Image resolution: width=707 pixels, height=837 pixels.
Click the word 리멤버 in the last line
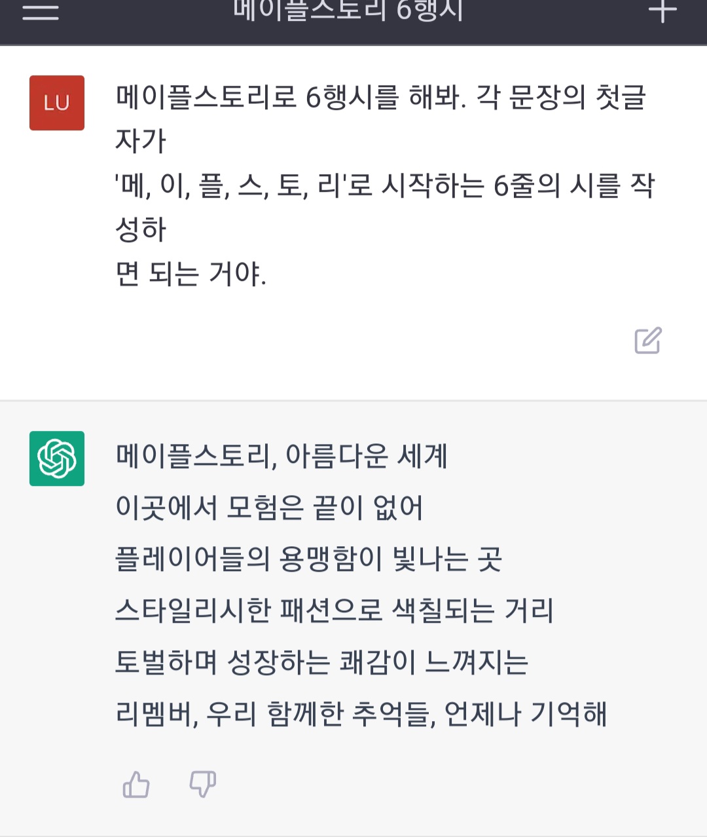[x=154, y=713]
